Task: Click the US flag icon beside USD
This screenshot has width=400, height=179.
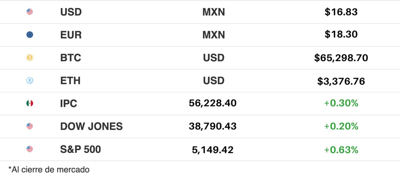Action: click(x=30, y=12)
